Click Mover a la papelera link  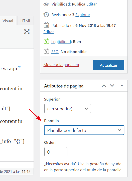click(x=61, y=65)
